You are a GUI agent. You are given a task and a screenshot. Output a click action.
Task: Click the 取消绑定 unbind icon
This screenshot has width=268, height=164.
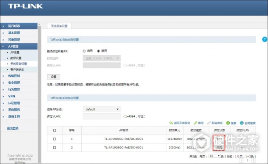(209, 123)
